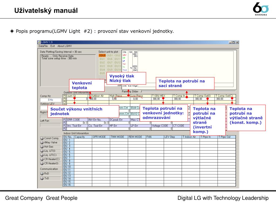Select the ODU0 unit to plot
This screenshot has height=207, width=276.
[x=102, y=56]
